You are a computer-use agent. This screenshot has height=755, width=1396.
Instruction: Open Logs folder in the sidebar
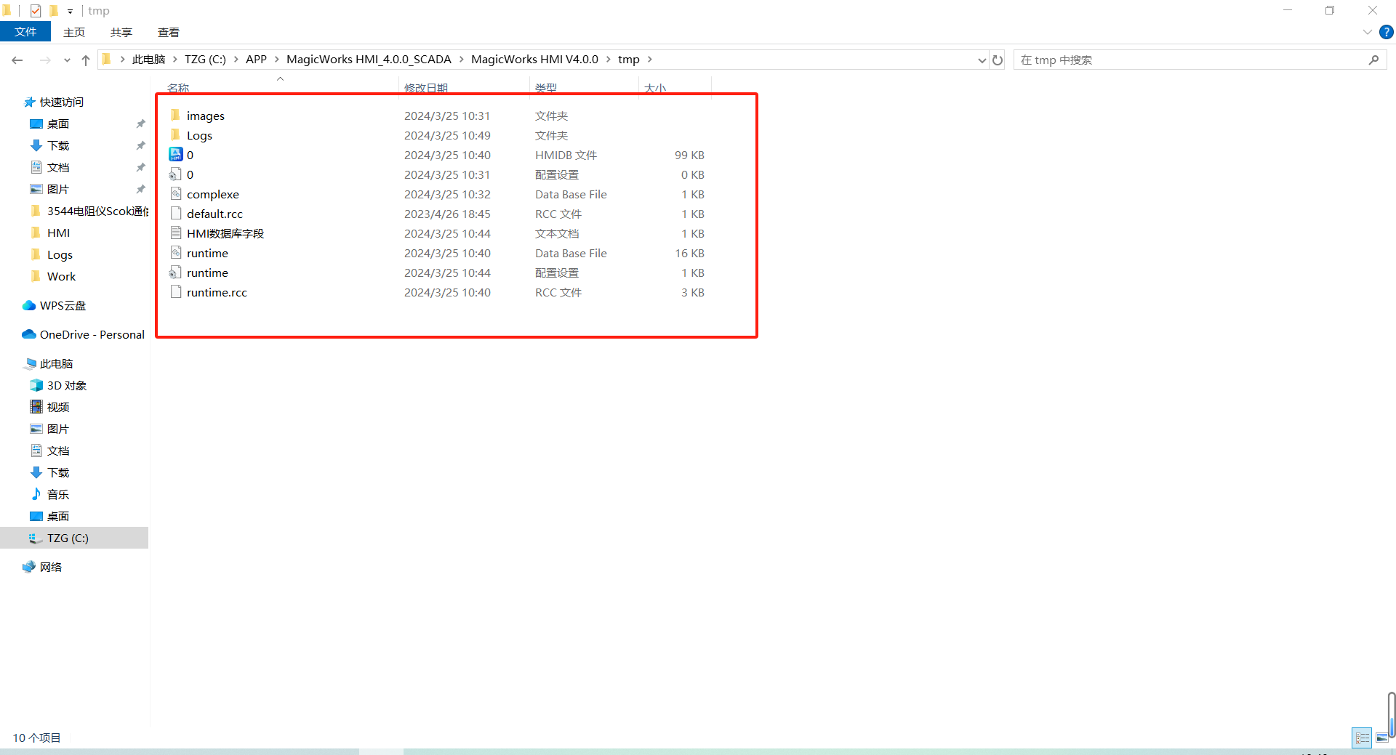click(60, 254)
